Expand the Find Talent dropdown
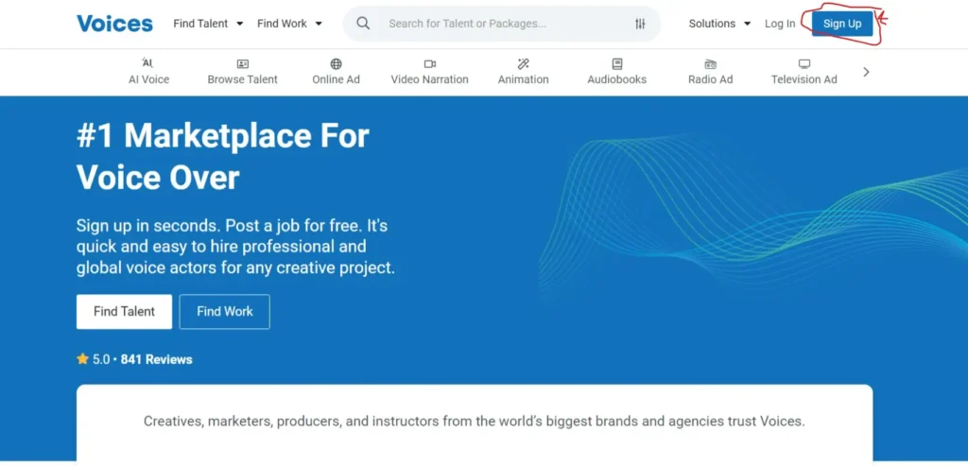This screenshot has height=466, width=968. coord(208,24)
